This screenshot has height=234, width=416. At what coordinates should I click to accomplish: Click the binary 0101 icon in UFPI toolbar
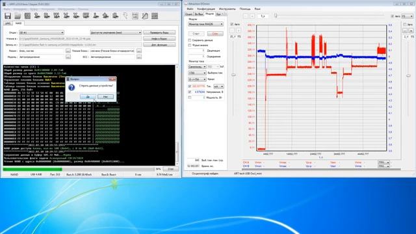135,16
